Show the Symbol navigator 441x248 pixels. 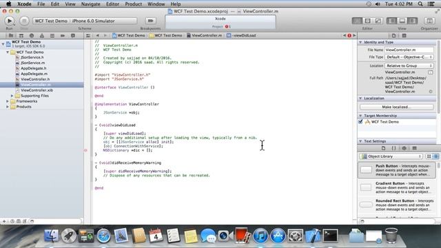(x=21, y=36)
